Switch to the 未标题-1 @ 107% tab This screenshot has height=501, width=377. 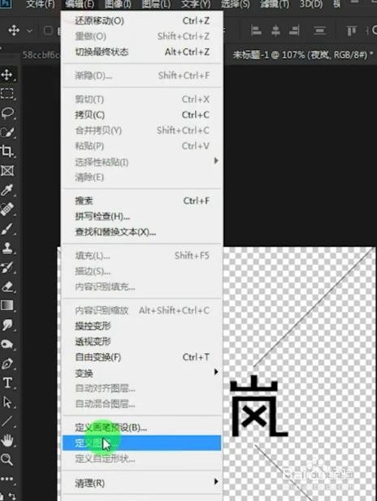pyautogui.click(x=302, y=55)
